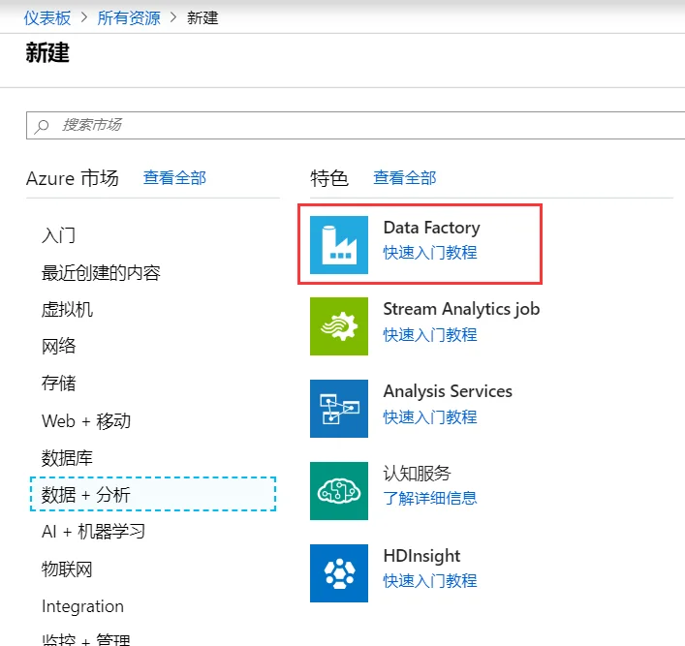
Task: Open Data Factory 快速入门教程 link
Action: point(430,253)
